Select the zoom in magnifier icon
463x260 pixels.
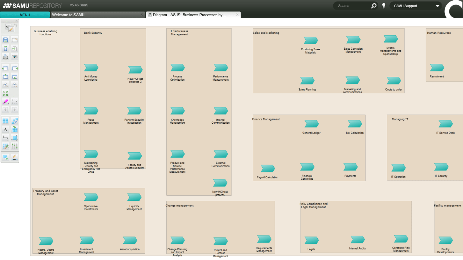pyautogui.click(x=5, y=85)
